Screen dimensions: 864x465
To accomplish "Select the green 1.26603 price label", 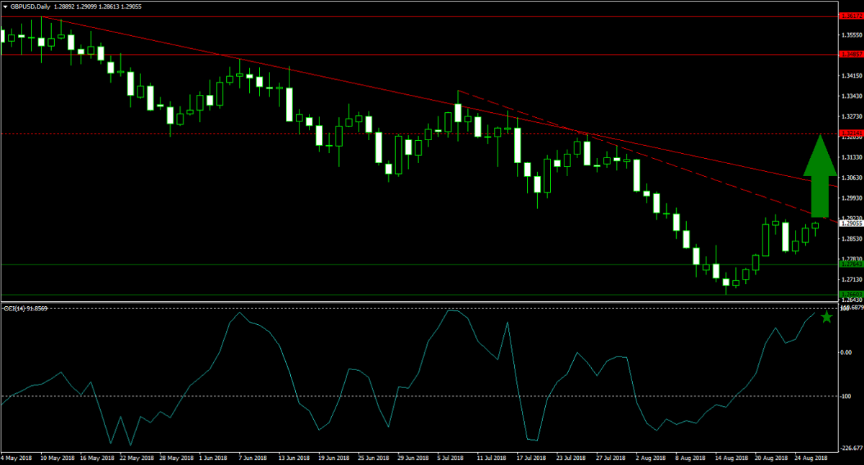I will (850, 295).
